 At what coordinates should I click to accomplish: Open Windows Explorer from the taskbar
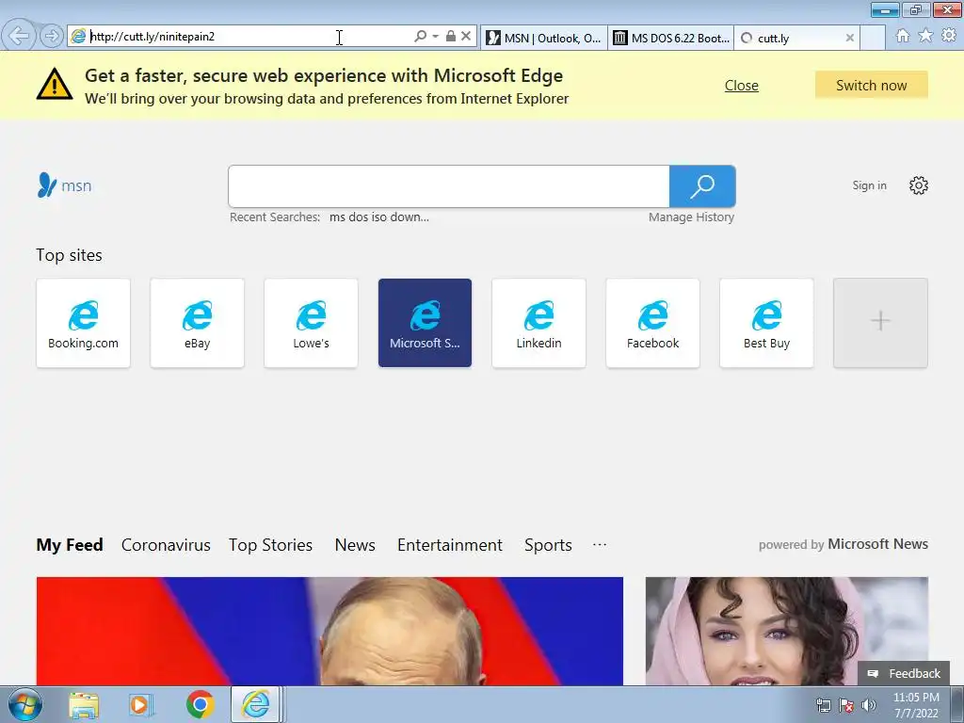(84, 704)
